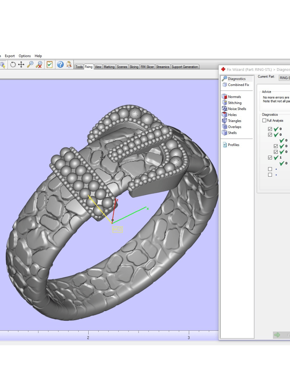The image size is (290, 386).
Task: Open the blue Help question mark icon
Action: tap(60, 65)
